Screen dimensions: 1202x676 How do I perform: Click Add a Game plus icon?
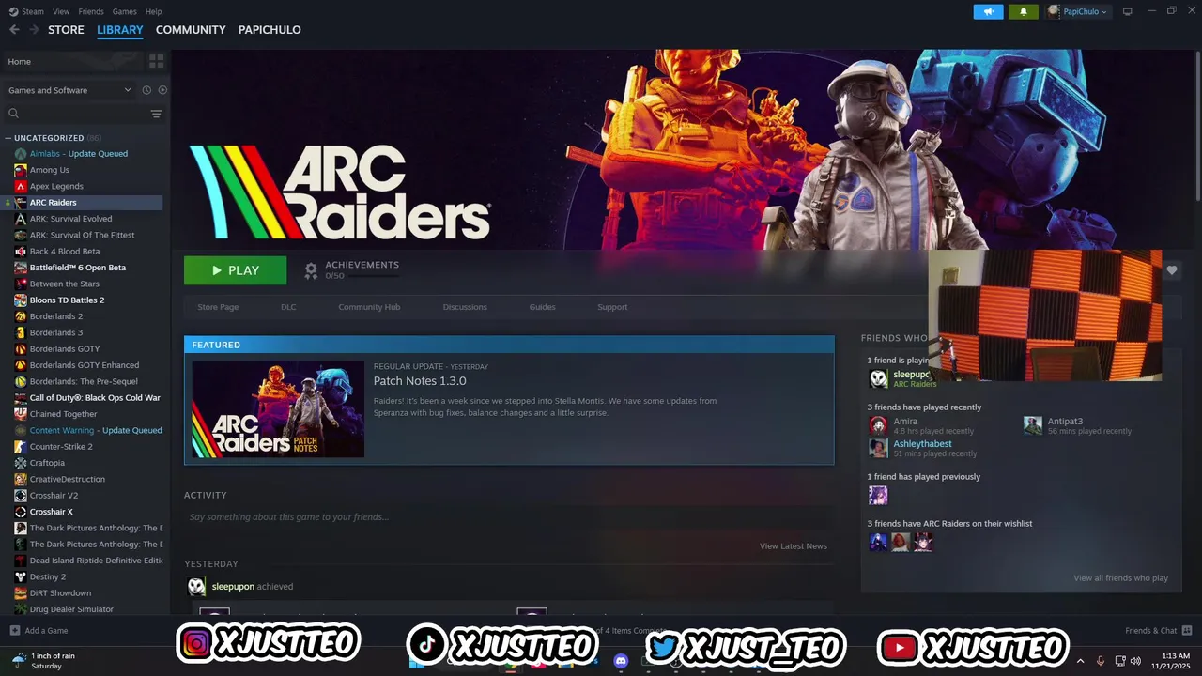click(x=14, y=630)
